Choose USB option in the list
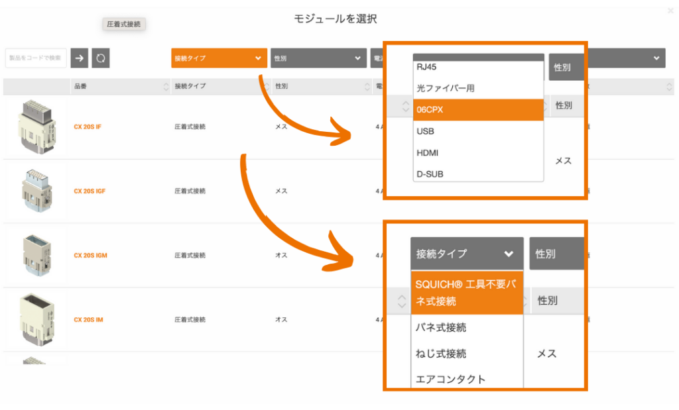 pyautogui.click(x=477, y=131)
